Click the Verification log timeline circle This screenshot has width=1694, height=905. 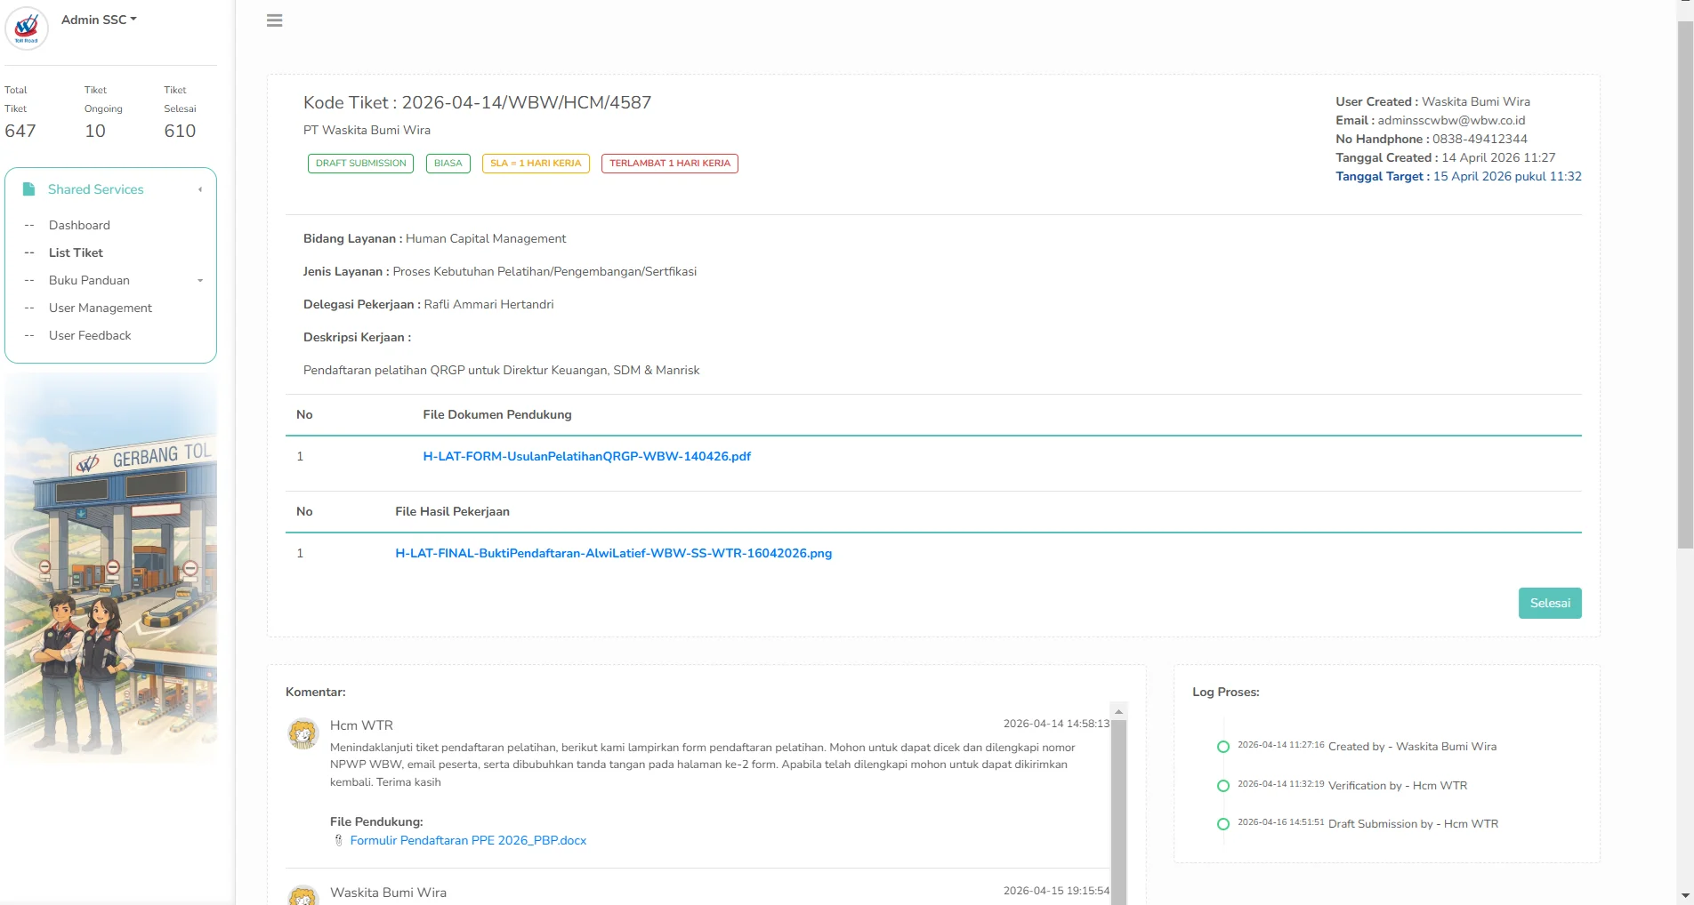[1223, 786]
